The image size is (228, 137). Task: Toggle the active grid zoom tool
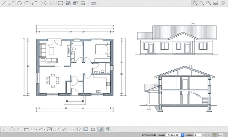pyautogui.click(x=100, y=129)
